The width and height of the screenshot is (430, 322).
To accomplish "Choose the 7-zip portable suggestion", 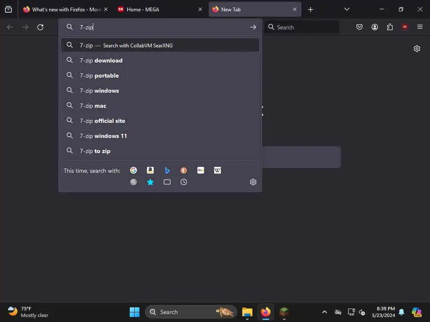I will point(160,75).
